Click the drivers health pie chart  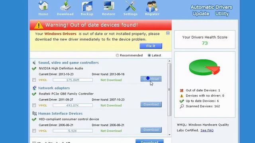[204, 67]
